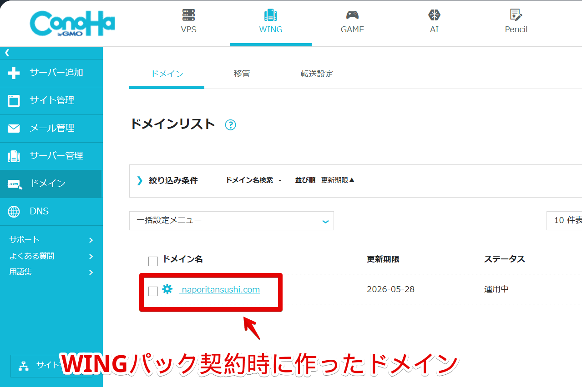Open the ドメインリスト help tooltip
The width and height of the screenshot is (582, 387).
click(x=231, y=125)
